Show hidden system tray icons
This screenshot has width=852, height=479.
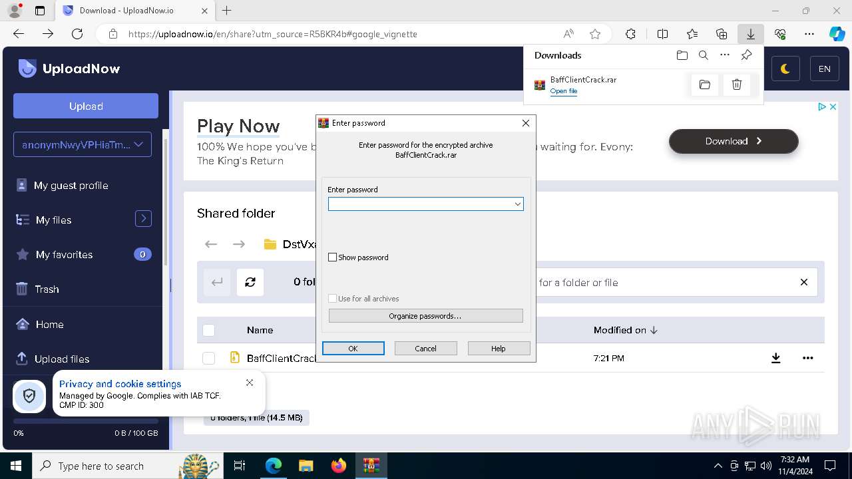coord(718,466)
